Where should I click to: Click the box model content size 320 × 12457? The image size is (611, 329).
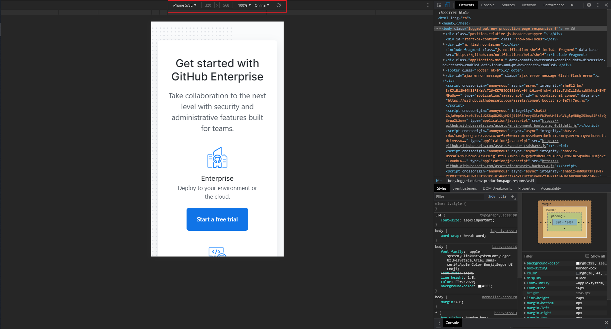[564, 222]
